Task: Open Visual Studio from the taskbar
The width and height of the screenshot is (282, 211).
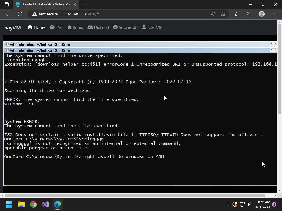Action: coord(45,204)
